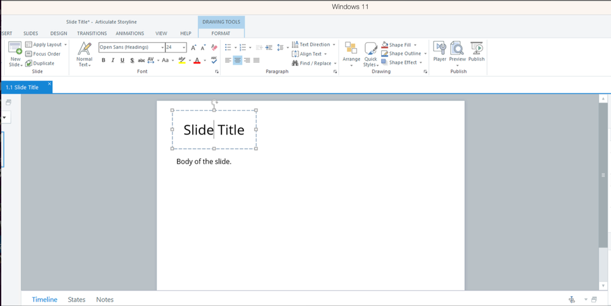Click the character spacing AV icon
This screenshot has height=306, width=611.
pyautogui.click(x=151, y=60)
